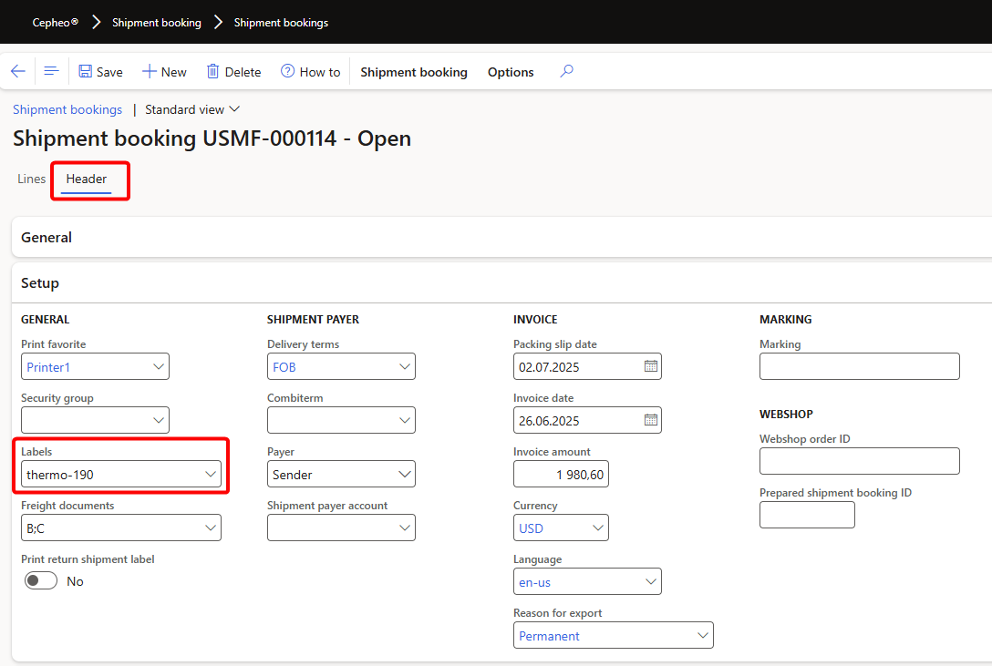This screenshot has width=992, height=666.
Task: Expand the Reason for export dropdown
Action: tap(702, 636)
